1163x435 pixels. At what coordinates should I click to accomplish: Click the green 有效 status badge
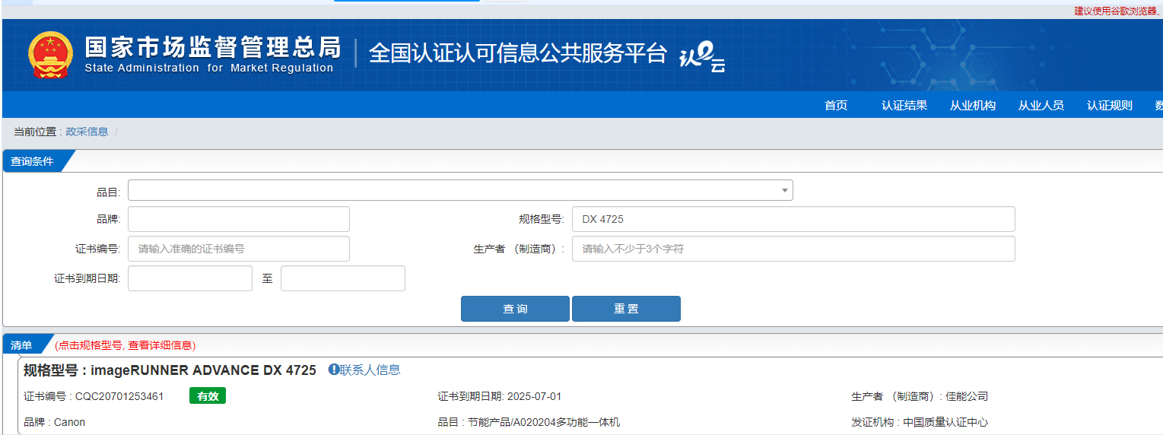point(208,396)
